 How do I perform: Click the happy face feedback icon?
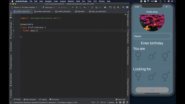click(120, 102)
